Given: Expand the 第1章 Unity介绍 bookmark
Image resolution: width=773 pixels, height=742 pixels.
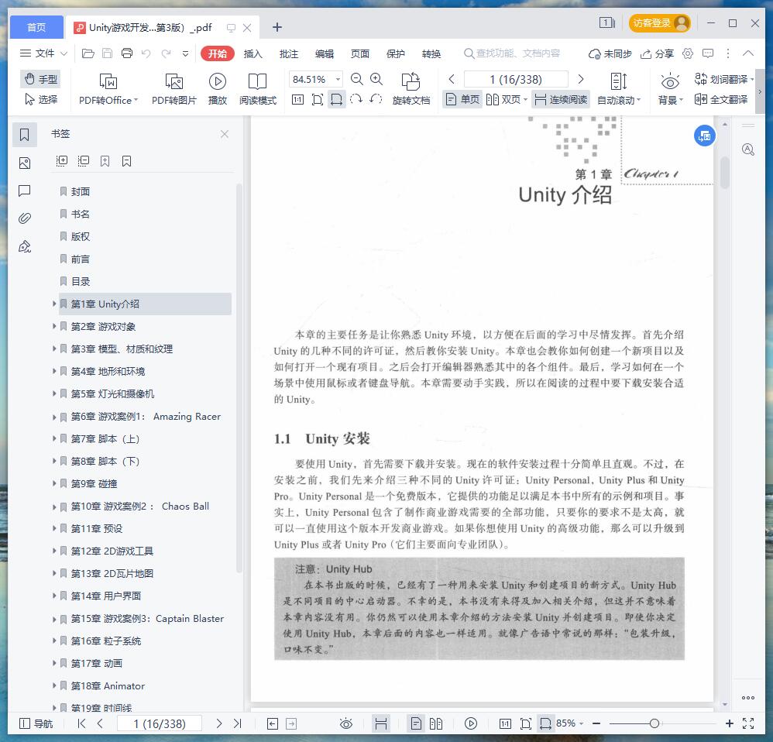Looking at the screenshot, I should tap(54, 304).
